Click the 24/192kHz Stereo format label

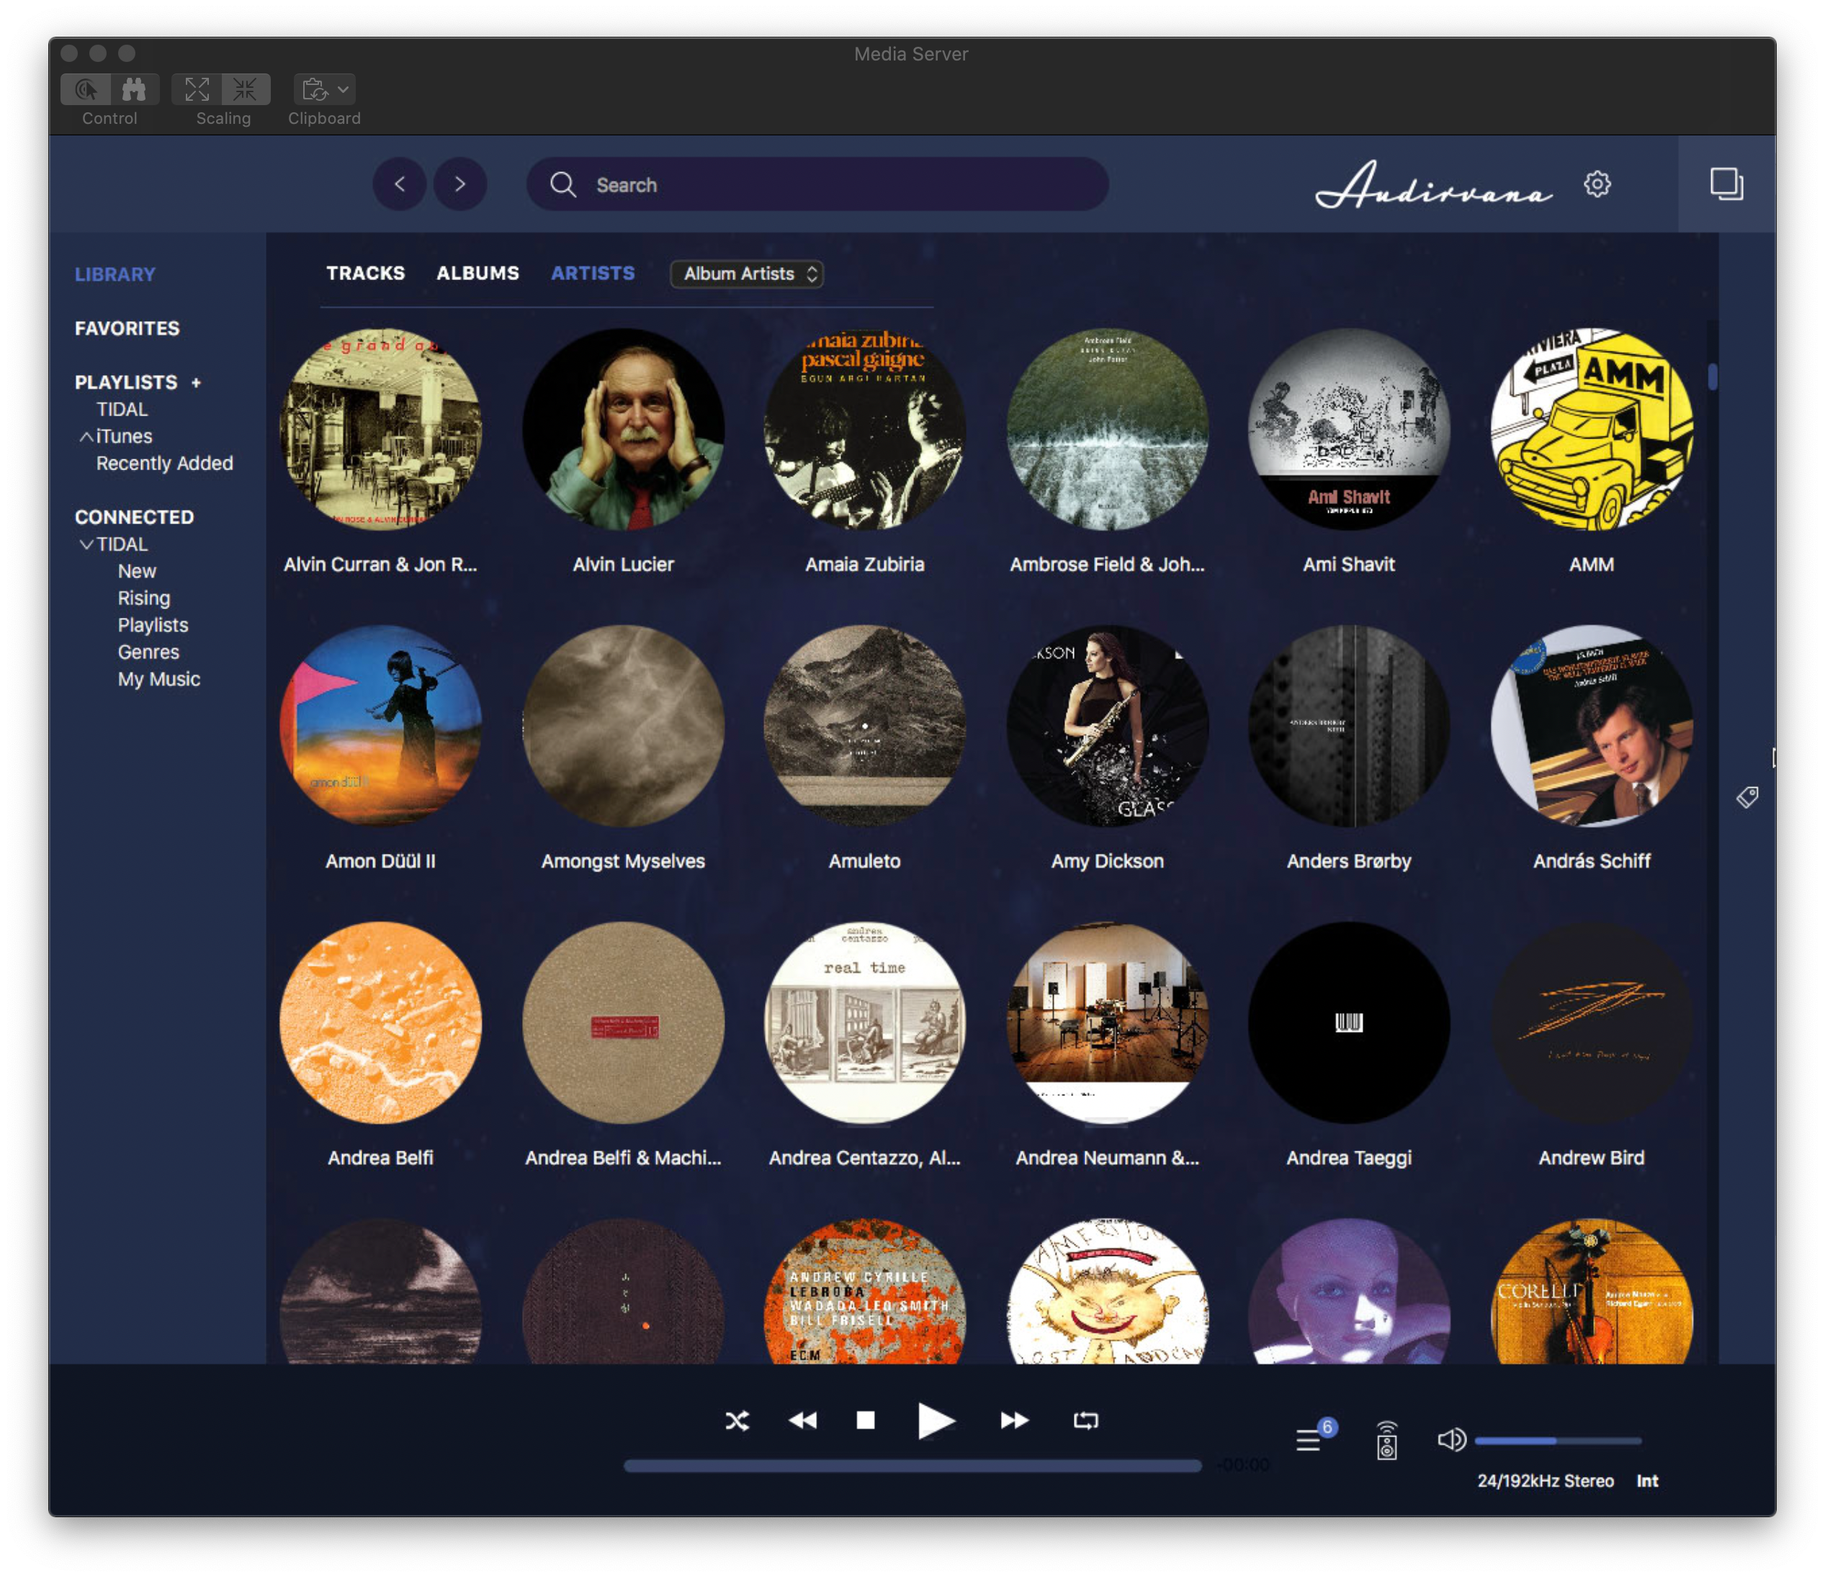click(1546, 1481)
